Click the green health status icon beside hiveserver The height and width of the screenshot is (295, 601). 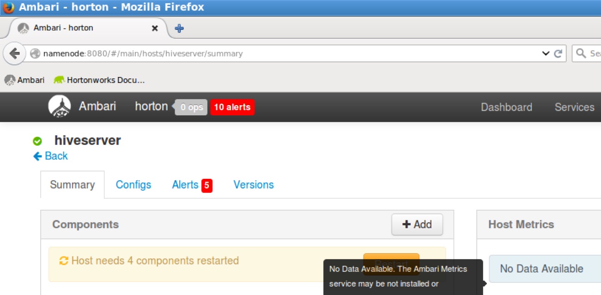coord(38,141)
